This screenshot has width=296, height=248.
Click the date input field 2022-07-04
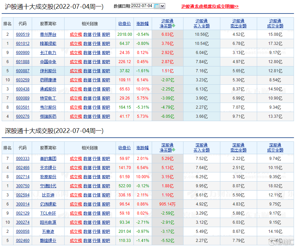[x=142, y=6]
